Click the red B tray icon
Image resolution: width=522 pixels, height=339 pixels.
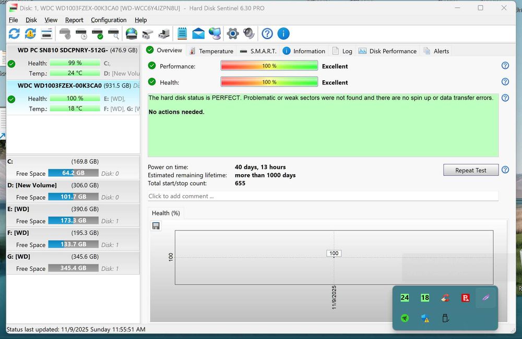(466, 298)
